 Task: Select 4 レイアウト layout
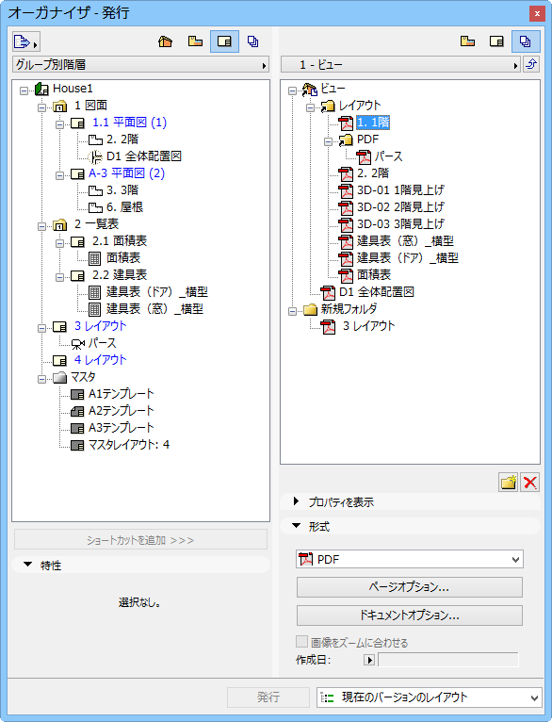point(100,360)
